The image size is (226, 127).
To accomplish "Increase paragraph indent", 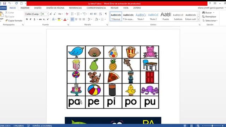I will (x=95, y=14).
